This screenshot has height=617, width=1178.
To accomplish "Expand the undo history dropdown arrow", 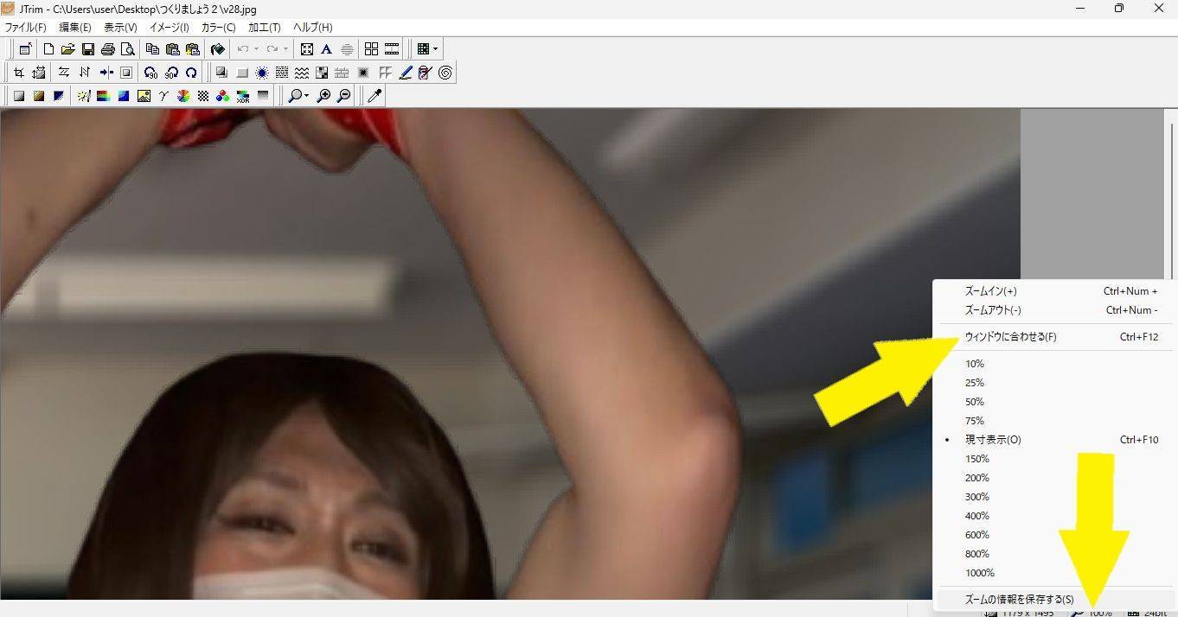I will click(x=256, y=49).
